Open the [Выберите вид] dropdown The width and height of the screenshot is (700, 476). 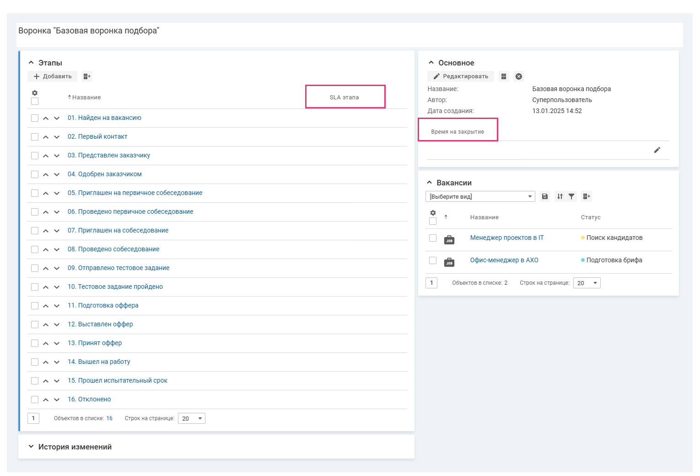point(480,196)
